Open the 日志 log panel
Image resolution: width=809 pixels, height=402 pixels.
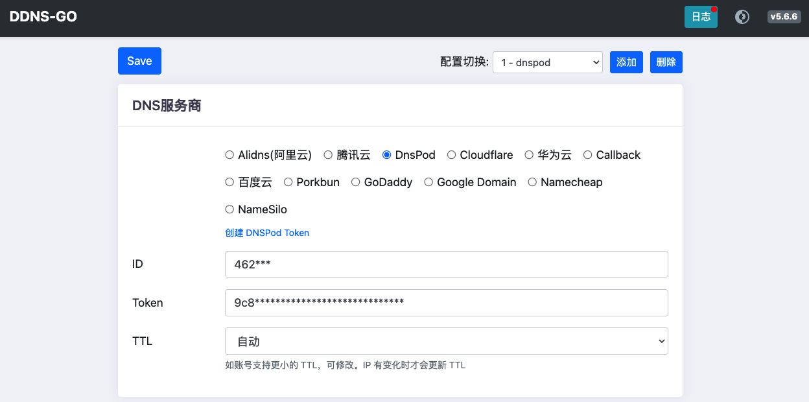pos(701,17)
